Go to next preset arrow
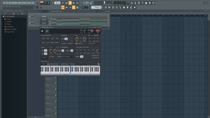Image resolution: width=210 pixels, height=118 pixels. [95, 27]
